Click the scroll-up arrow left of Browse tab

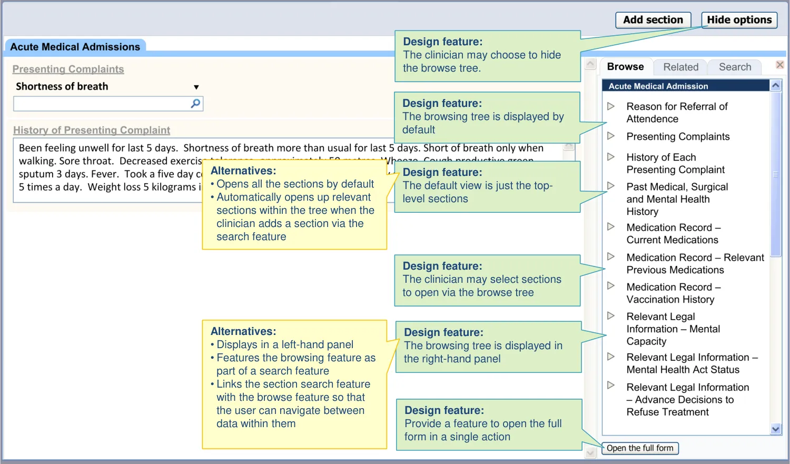tap(591, 64)
